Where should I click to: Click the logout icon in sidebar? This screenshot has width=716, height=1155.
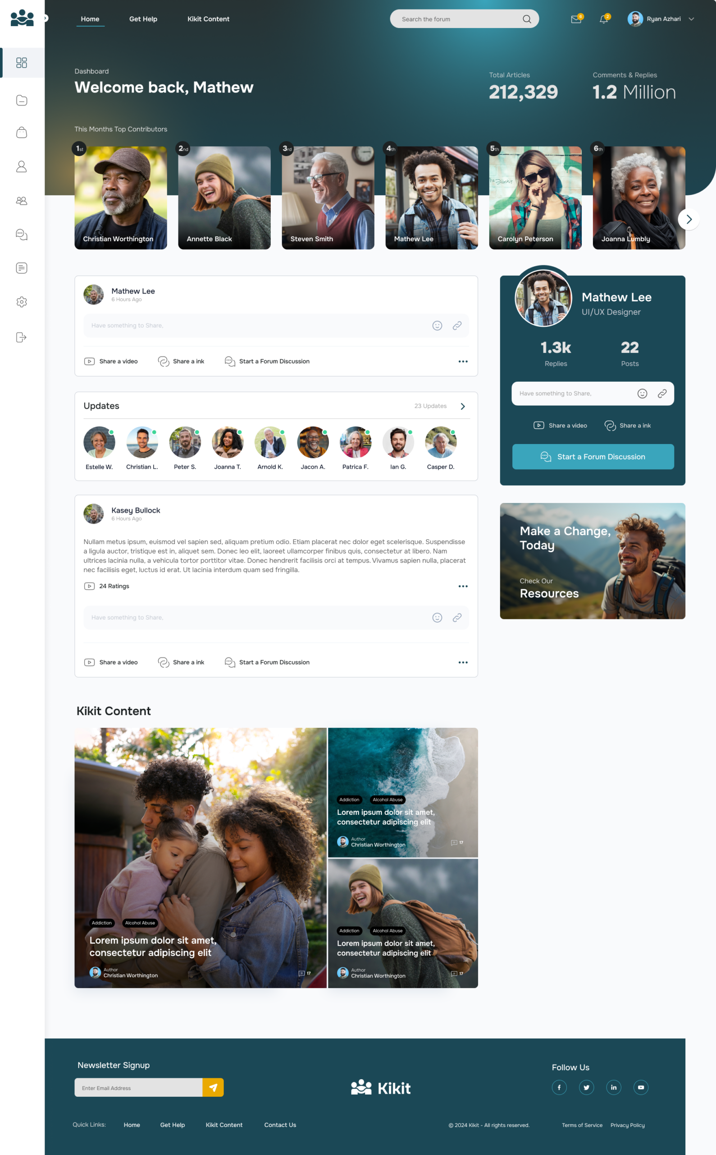click(22, 337)
